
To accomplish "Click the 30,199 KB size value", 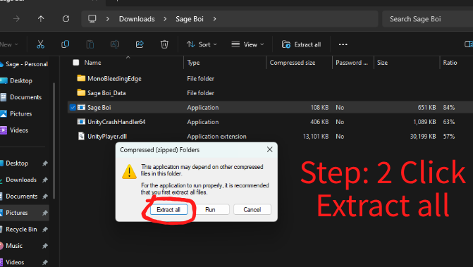I will 423,137.
